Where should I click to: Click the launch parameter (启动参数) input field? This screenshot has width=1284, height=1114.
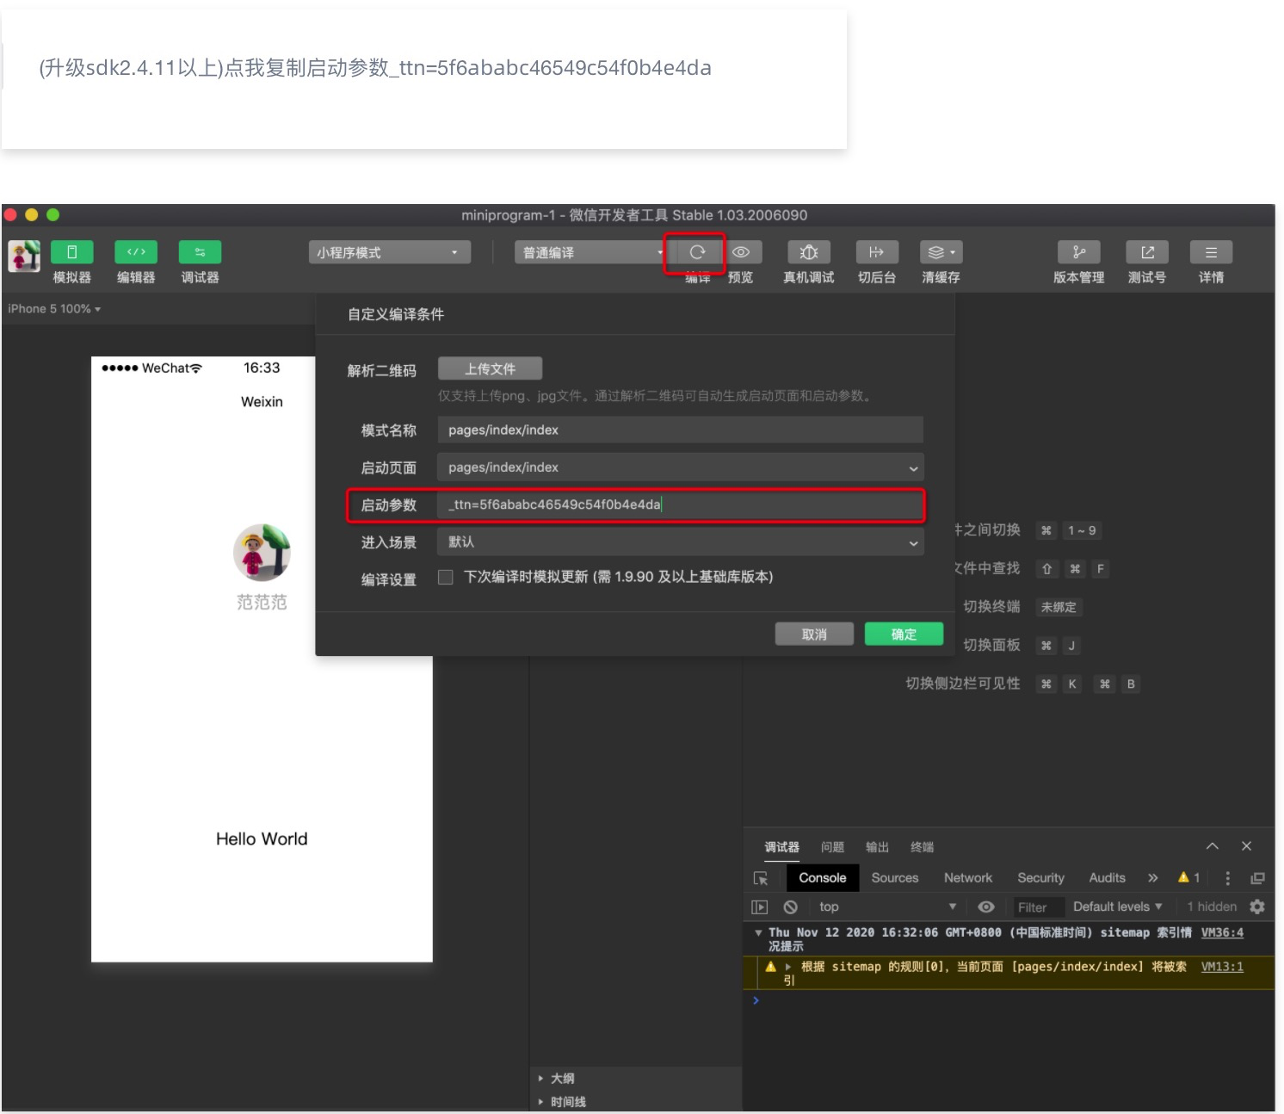(x=680, y=505)
